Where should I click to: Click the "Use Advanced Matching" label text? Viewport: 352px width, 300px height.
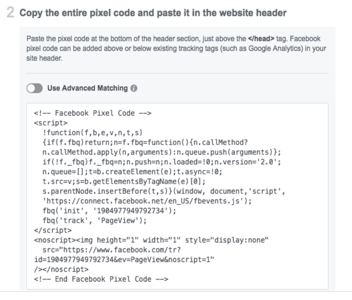87,88
